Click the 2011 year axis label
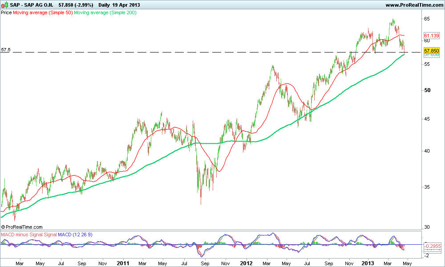 click(123, 263)
